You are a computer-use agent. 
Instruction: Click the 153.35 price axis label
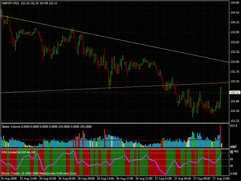235,52
